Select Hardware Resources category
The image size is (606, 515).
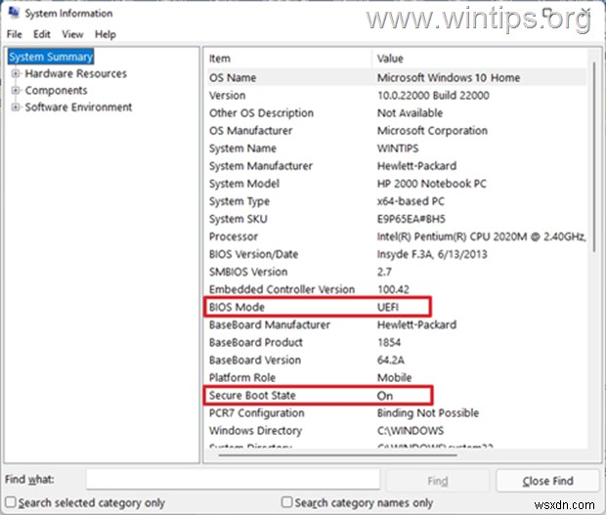click(76, 73)
